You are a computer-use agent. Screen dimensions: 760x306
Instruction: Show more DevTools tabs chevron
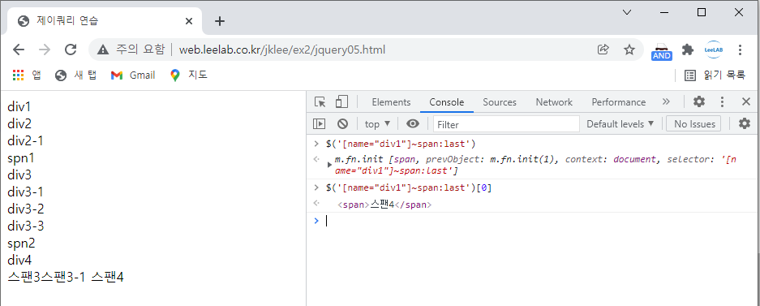pyautogui.click(x=666, y=101)
